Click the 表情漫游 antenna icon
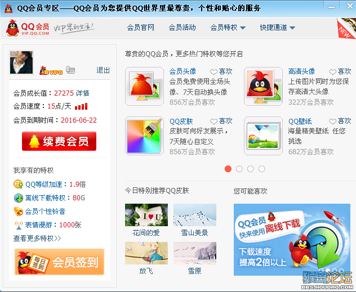This screenshot has width=356, height=292. pyautogui.click(x=18, y=225)
